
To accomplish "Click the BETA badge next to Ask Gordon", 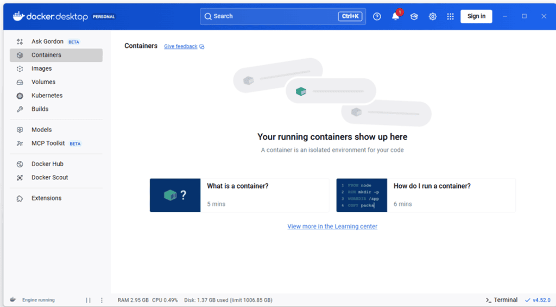I will [74, 42].
